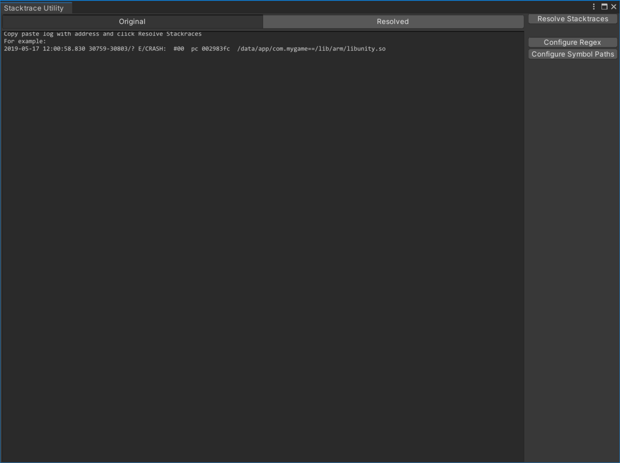Open Configure Regex settings
The width and height of the screenshot is (620, 463).
(572, 42)
